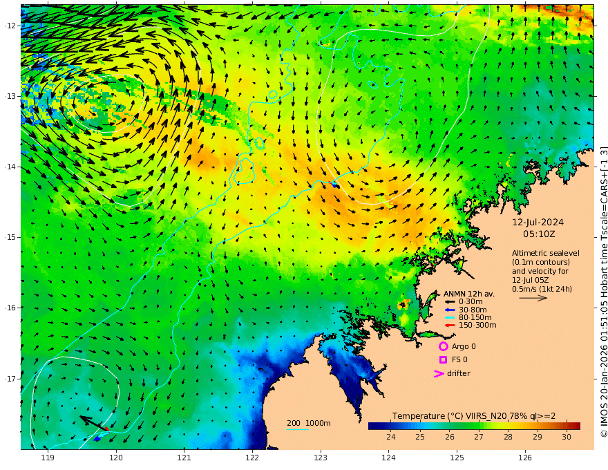This screenshot has width=608, height=470.
Task: Click longitude tick label 122
Action: pos(252,458)
